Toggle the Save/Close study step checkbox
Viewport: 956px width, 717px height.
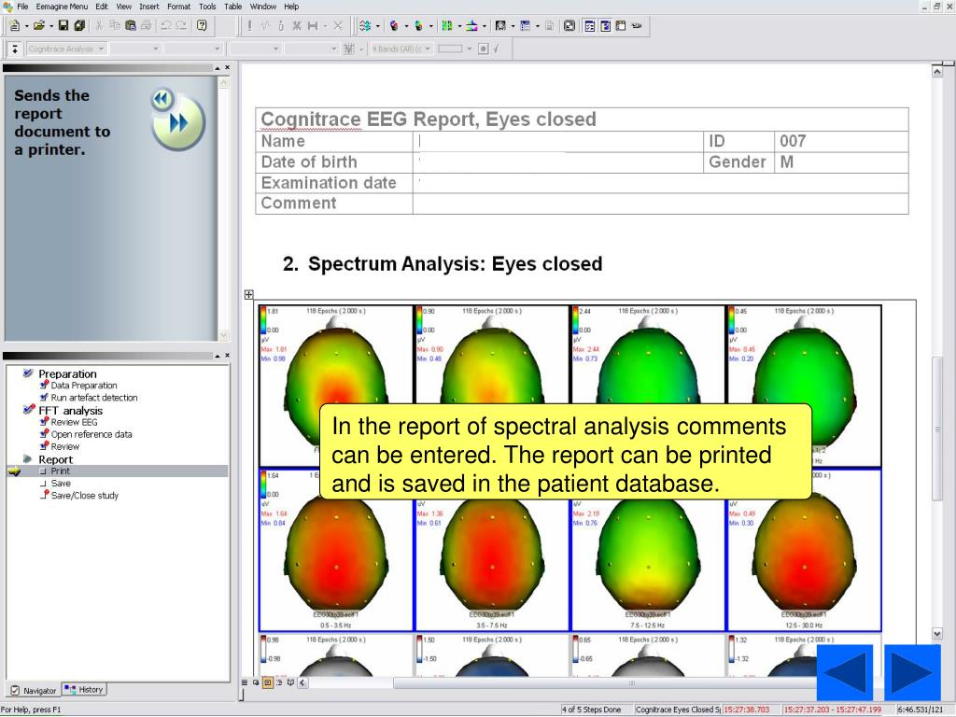[x=44, y=496]
